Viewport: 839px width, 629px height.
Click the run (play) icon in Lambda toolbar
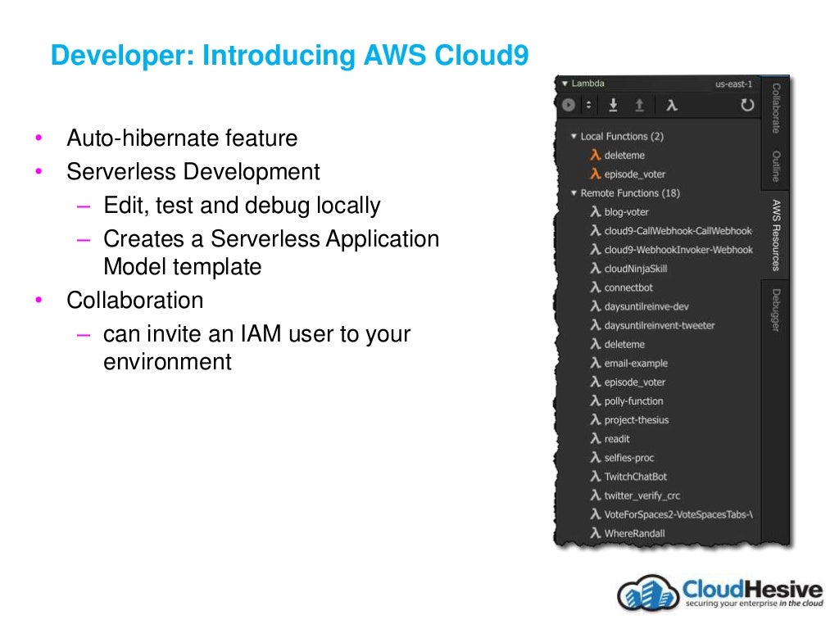569,105
